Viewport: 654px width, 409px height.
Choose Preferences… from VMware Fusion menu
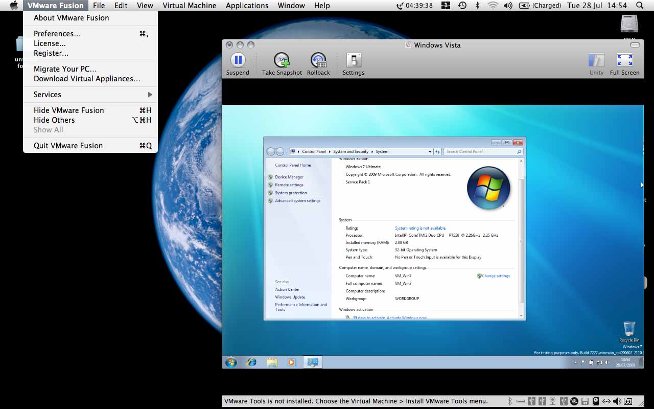pyautogui.click(x=57, y=34)
